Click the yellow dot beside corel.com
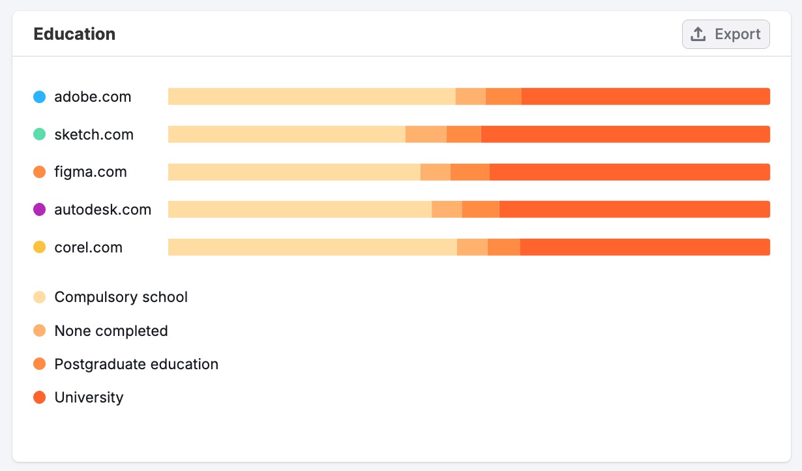This screenshot has height=471, width=802. (x=39, y=247)
